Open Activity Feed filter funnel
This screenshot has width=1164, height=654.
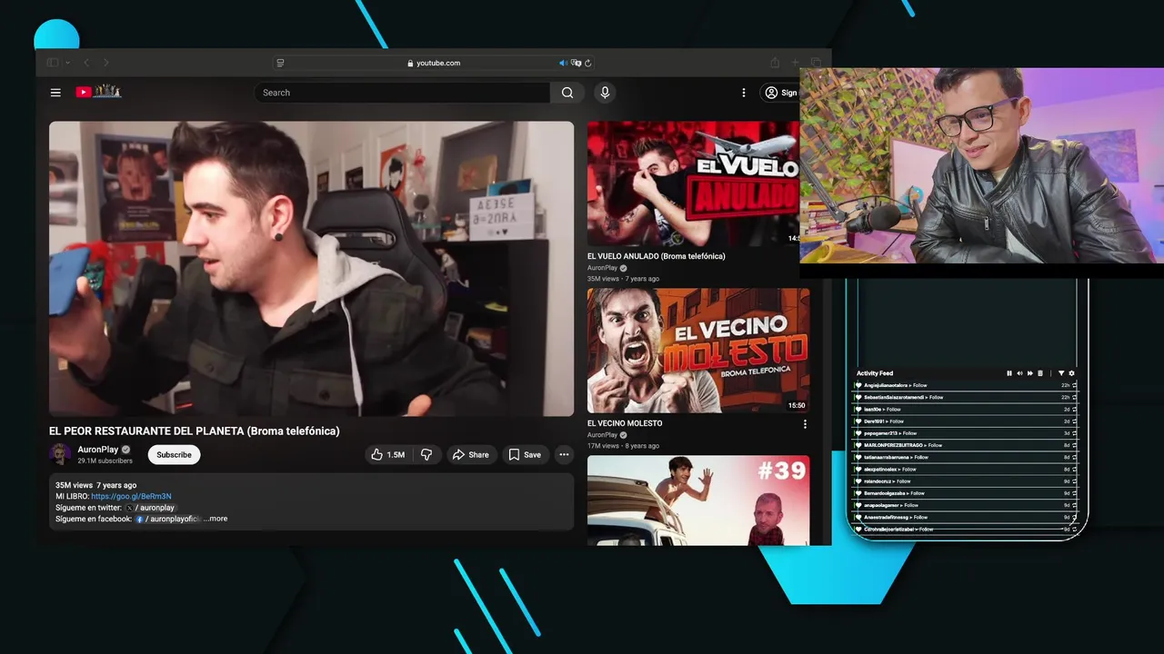click(x=1061, y=373)
